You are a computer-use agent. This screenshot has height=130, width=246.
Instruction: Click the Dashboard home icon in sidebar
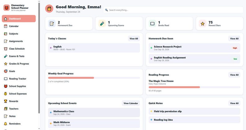pos(6,19)
